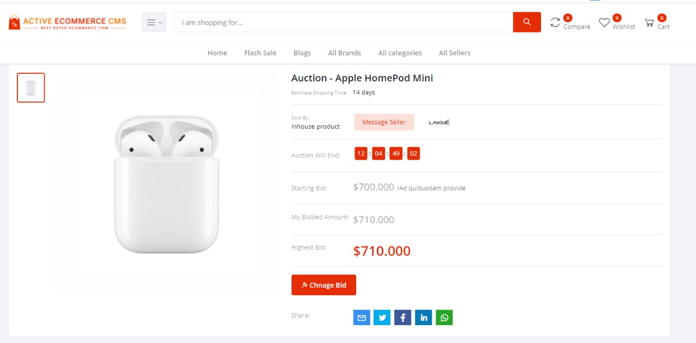Open the shopping Cart icon
The height and width of the screenshot is (343, 696).
coord(649,23)
